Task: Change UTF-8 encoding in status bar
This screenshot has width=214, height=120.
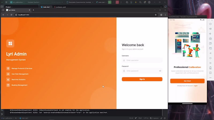Action: (146, 118)
